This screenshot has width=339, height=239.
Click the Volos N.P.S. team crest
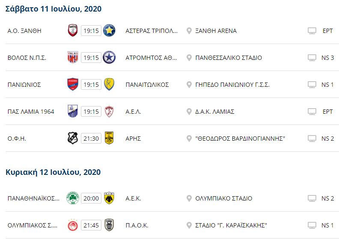tap(73, 57)
